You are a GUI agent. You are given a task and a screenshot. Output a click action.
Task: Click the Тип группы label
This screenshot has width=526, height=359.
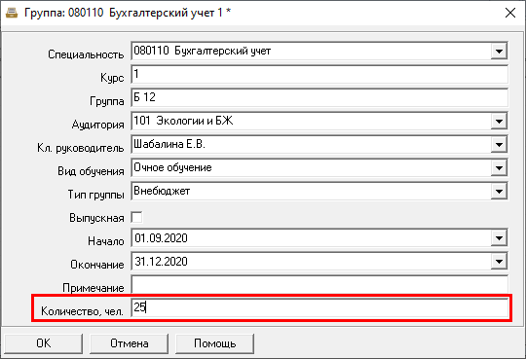pyautogui.click(x=95, y=195)
